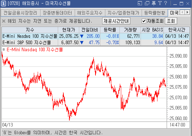Click the Nasdaq row's 04/13 14:47 timestamp

(x=177, y=36)
